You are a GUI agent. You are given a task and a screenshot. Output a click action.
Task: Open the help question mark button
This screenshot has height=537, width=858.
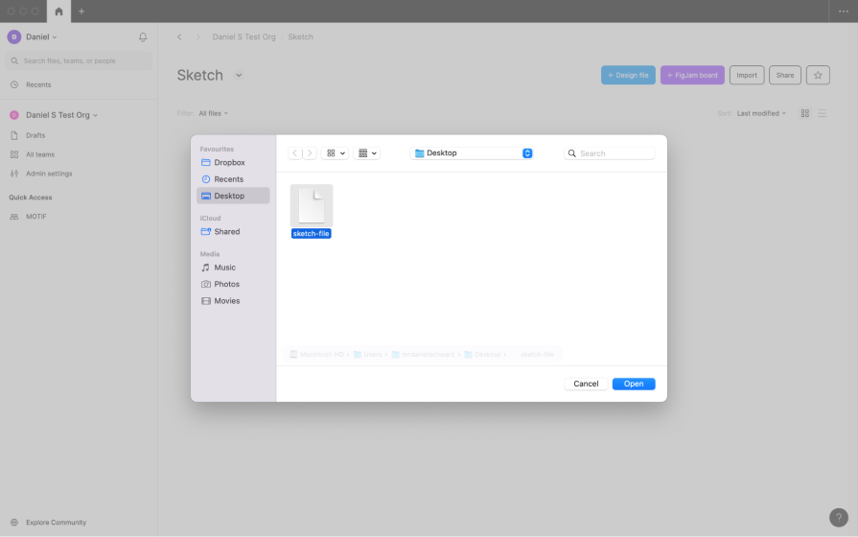point(837,516)
